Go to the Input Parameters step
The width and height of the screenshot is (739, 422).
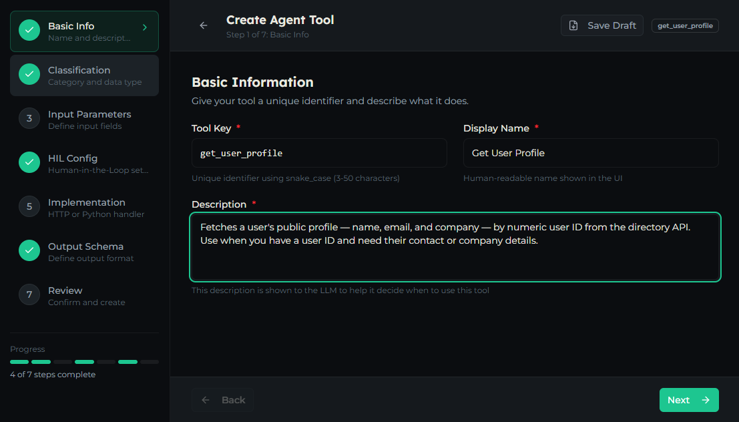pyautogui.click(x=84, y=120)
